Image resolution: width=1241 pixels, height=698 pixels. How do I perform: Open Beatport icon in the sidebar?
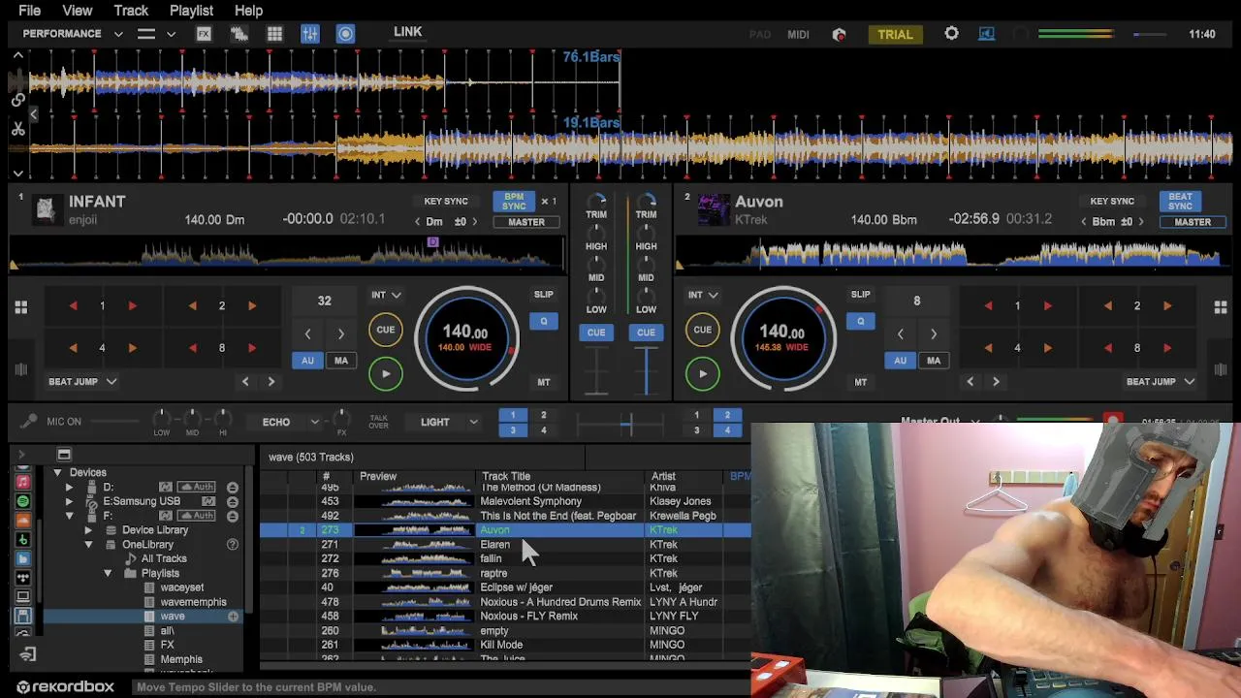point(23,540)
